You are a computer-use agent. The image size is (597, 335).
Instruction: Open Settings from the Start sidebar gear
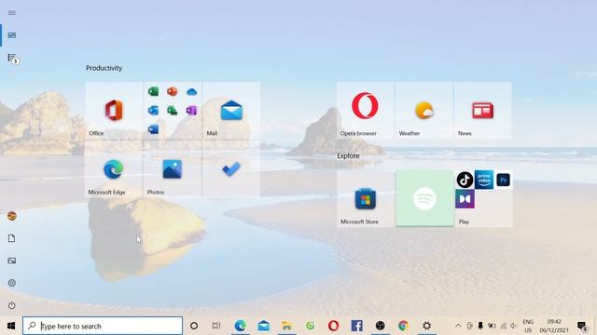tap(12, 283)
